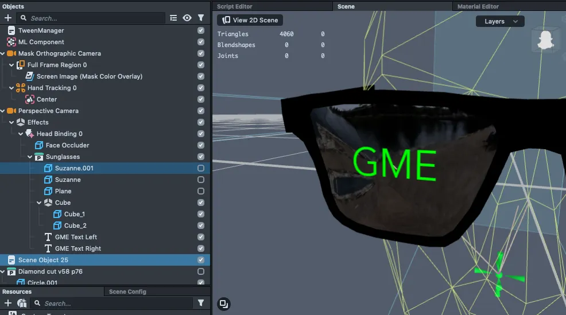Image resolution: width=566 pixels, height=315 pixels.
Task: Click the TweenManager script icon
Action: click(x=11, y=30)
